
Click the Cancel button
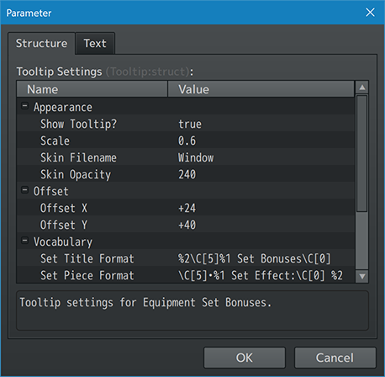click(x=335, y=358)
